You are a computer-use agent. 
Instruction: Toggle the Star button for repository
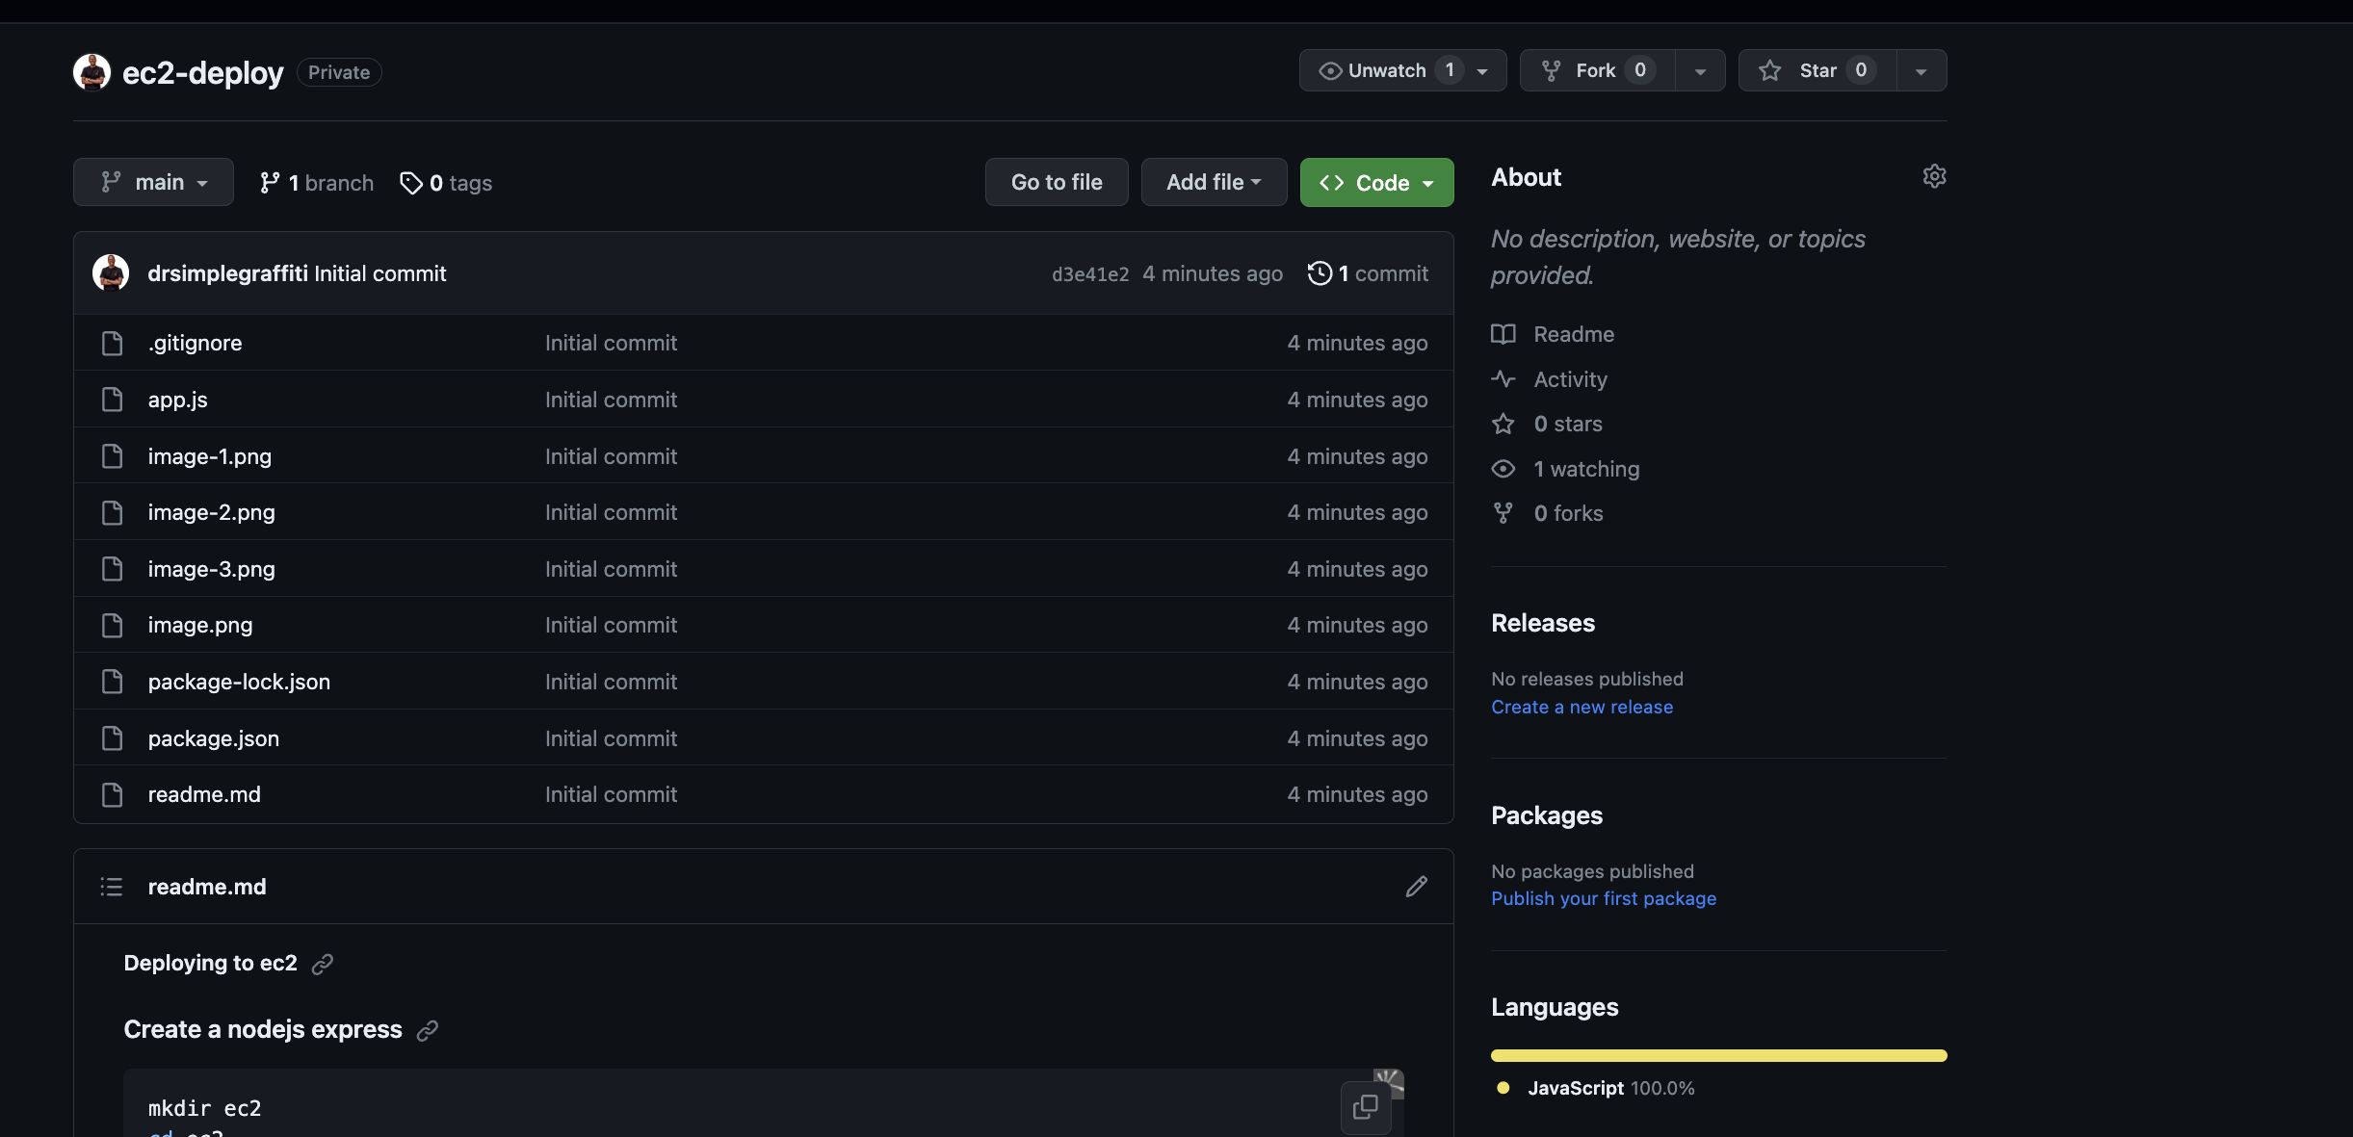click(x=1817, y=70)
